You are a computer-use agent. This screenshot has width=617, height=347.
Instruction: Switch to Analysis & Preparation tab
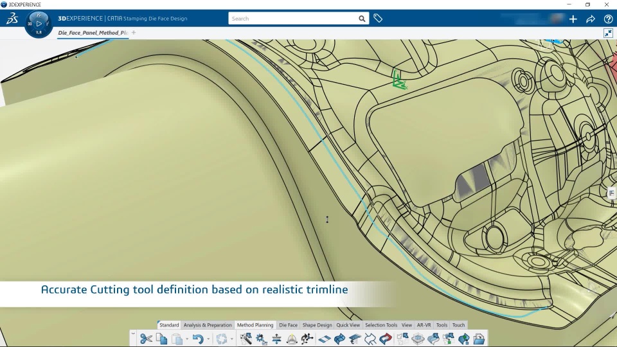pos(208,325)
